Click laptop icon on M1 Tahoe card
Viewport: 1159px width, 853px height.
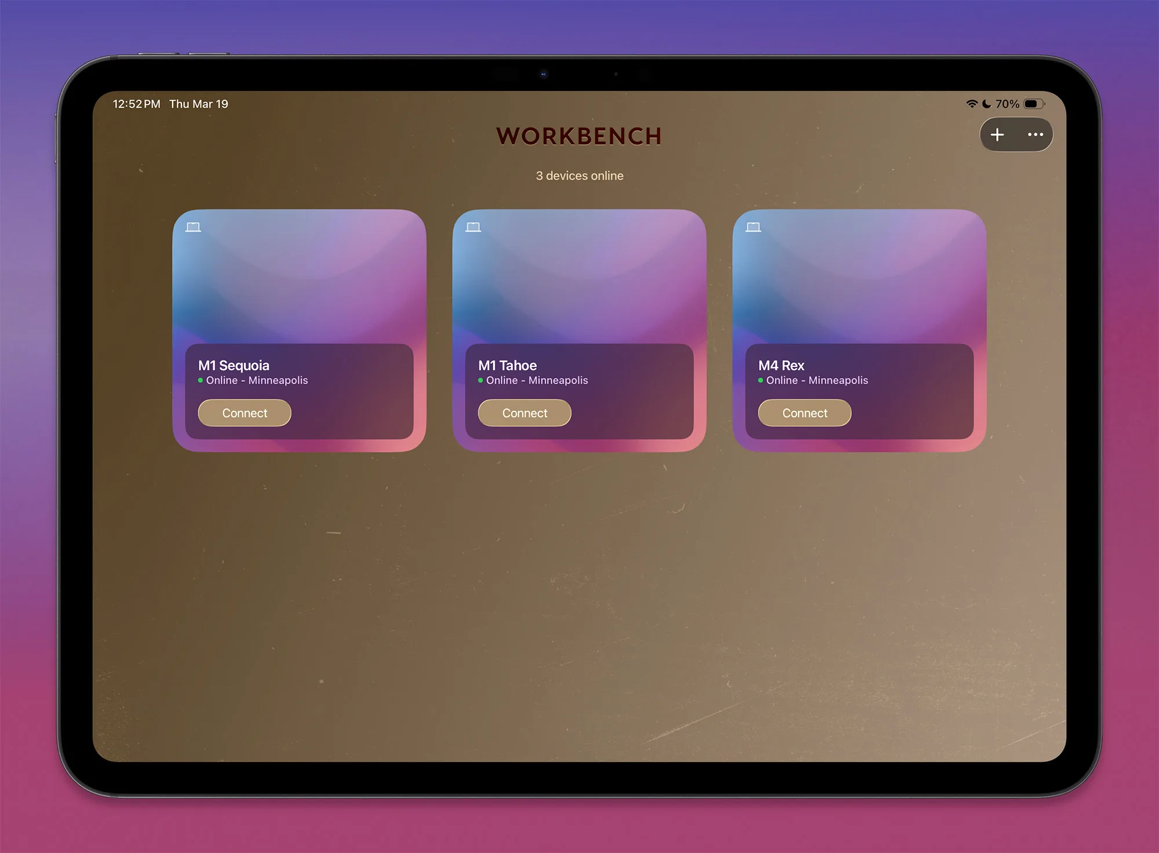(473, 227)
